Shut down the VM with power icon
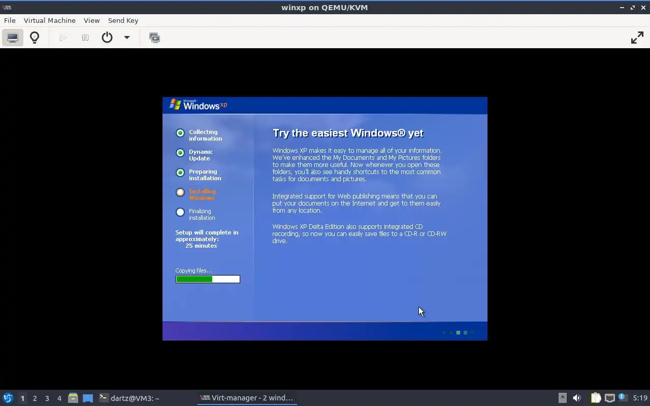 [x=107, y=38]
